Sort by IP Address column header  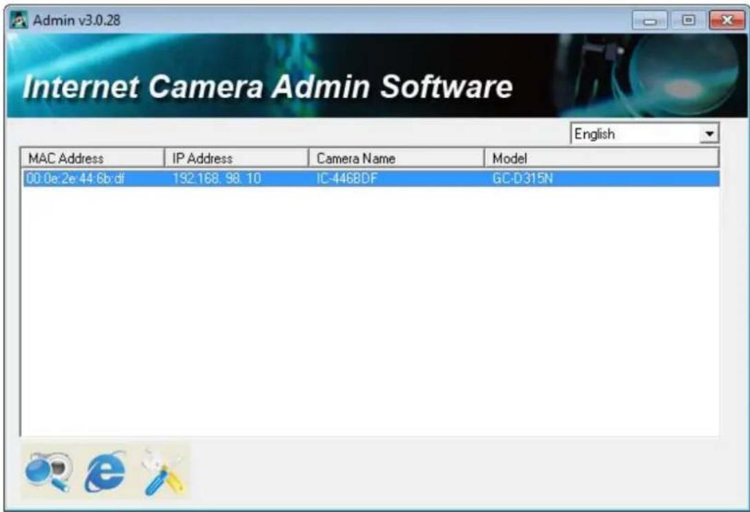(x=237, y=158)
